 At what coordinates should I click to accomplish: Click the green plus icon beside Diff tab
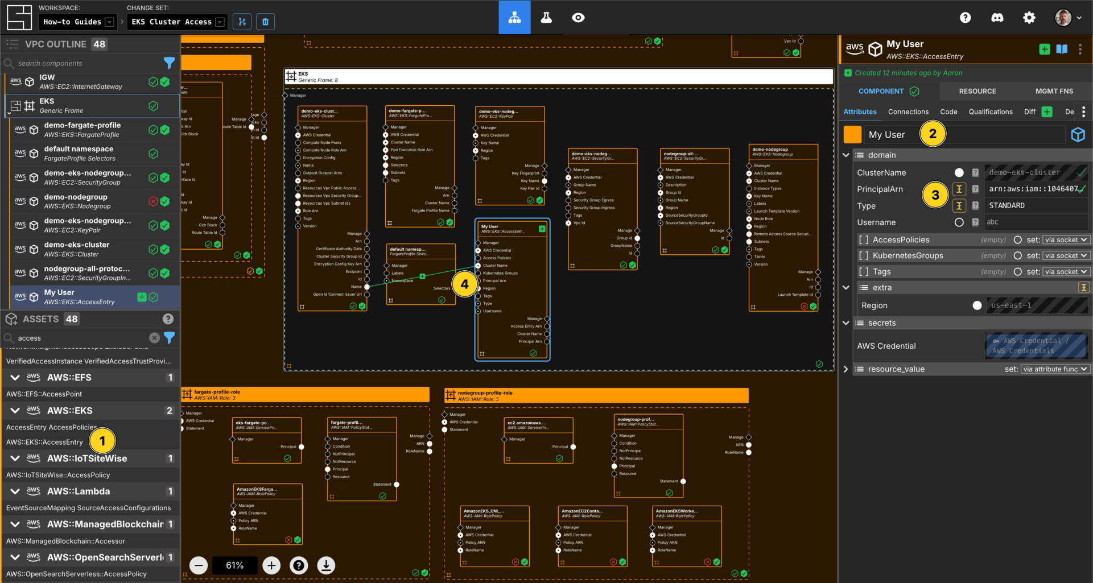tap(1047, 111)
